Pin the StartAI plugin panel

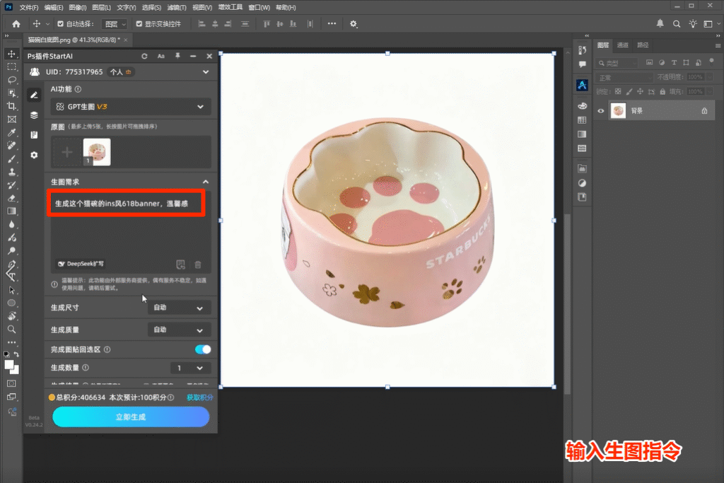[177, 56]
